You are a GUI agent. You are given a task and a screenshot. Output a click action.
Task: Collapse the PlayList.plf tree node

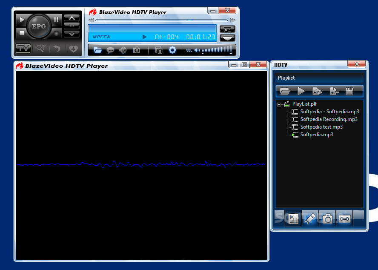point(279,104)
